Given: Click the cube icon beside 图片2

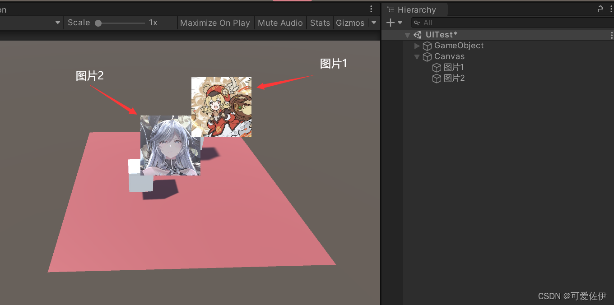Looking at the screenshot, I should tap(437, 78).
